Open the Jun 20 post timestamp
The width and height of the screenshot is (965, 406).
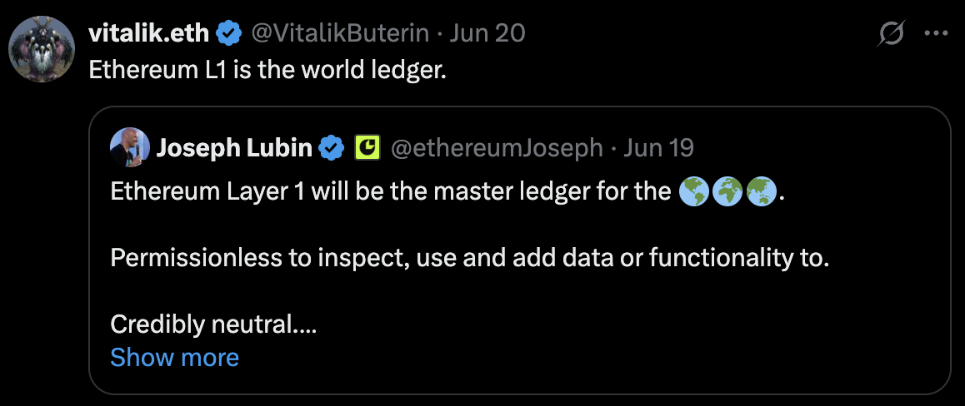click(487, 33)
